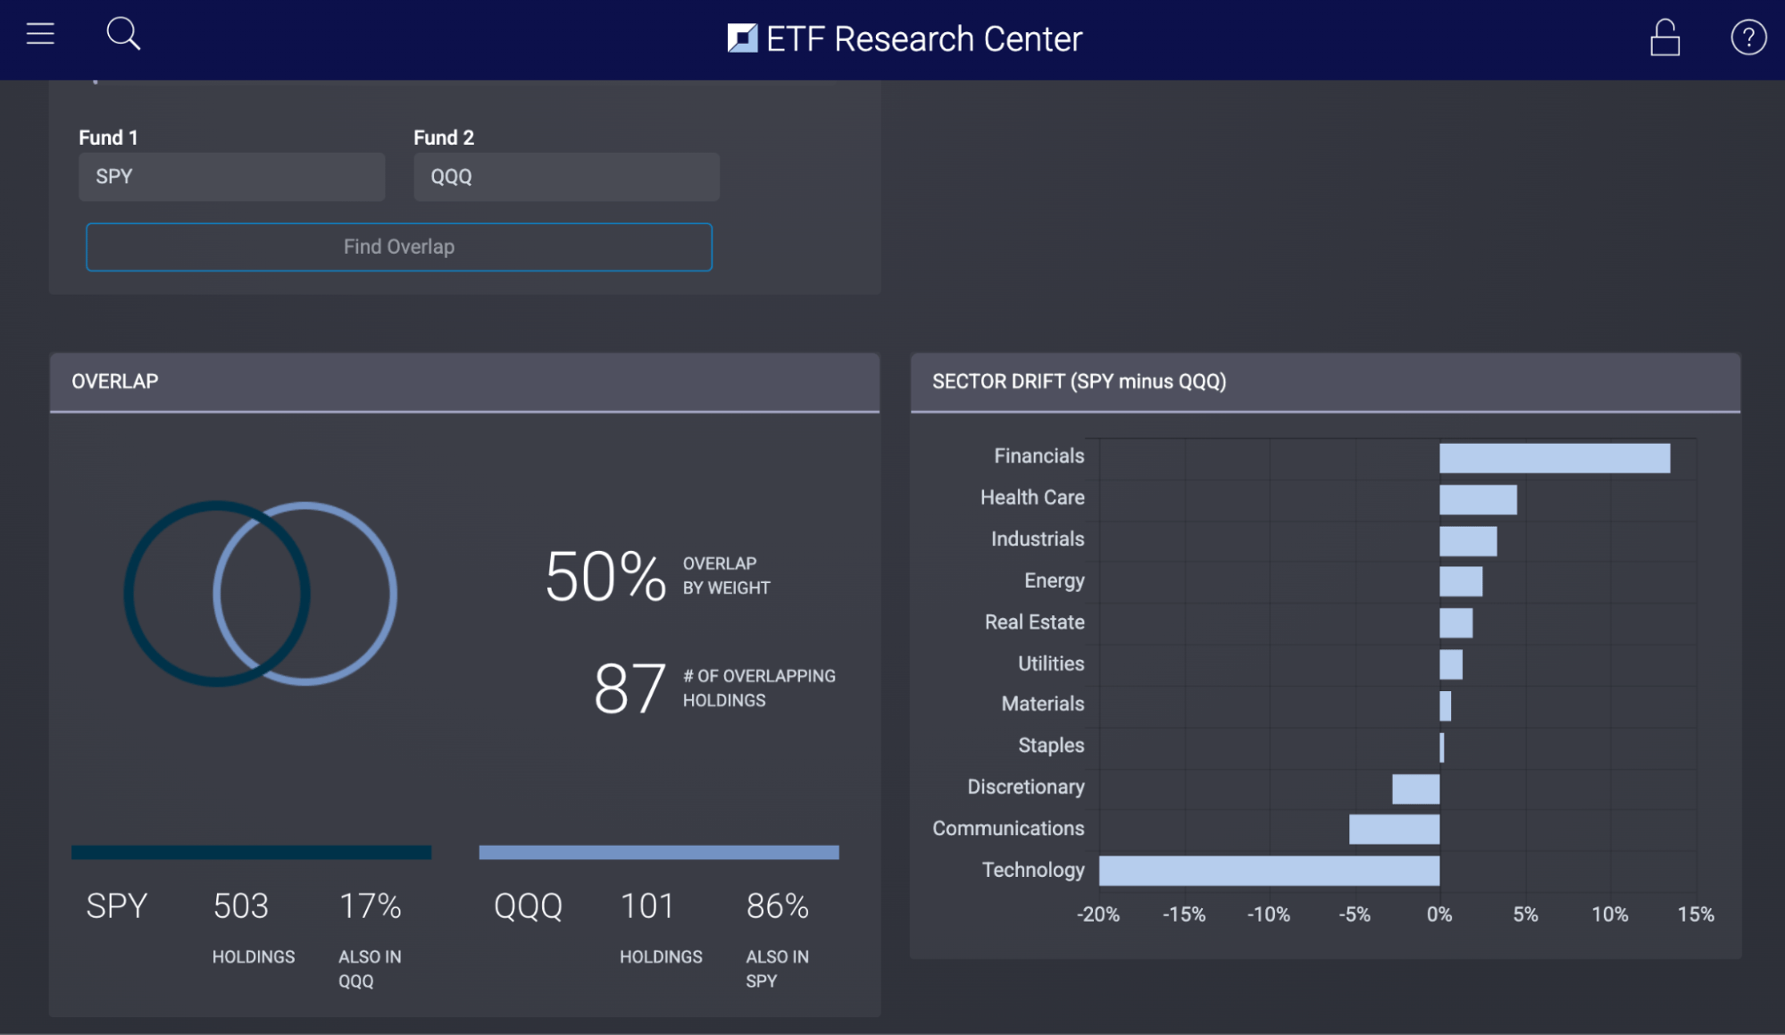The image size is (1785, 1035).
Task: Click the ETF Research Center title
Action: coord(924,38)
